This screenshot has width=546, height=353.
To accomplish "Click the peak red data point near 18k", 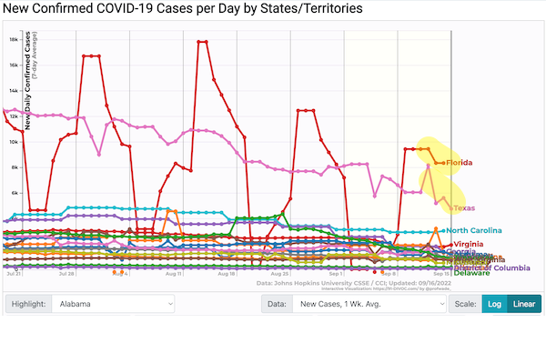I will pos(203,42).
